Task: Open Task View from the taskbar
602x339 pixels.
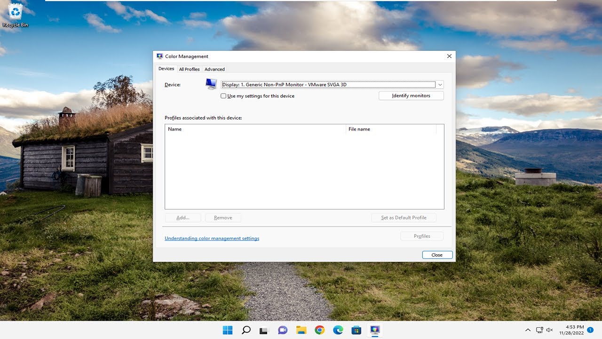Action: pos(264,330)
